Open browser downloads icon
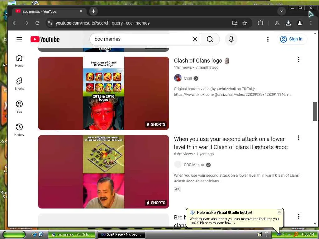The image size is (319, 239). [288, 23]
